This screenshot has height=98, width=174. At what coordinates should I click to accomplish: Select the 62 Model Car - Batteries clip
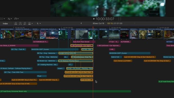pyautogui.click(x=47, y=61)
